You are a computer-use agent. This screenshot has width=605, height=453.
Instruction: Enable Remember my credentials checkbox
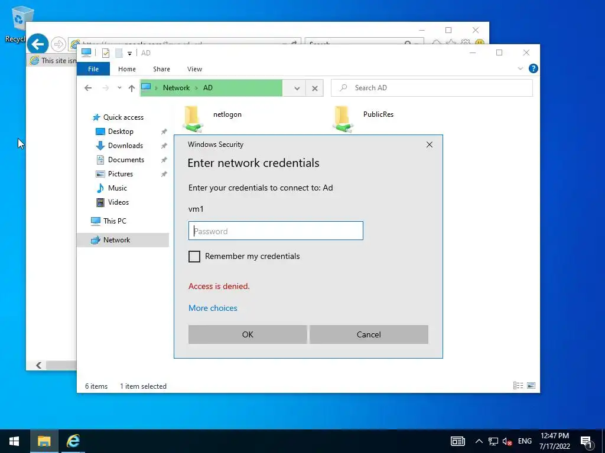coord(194,257)
